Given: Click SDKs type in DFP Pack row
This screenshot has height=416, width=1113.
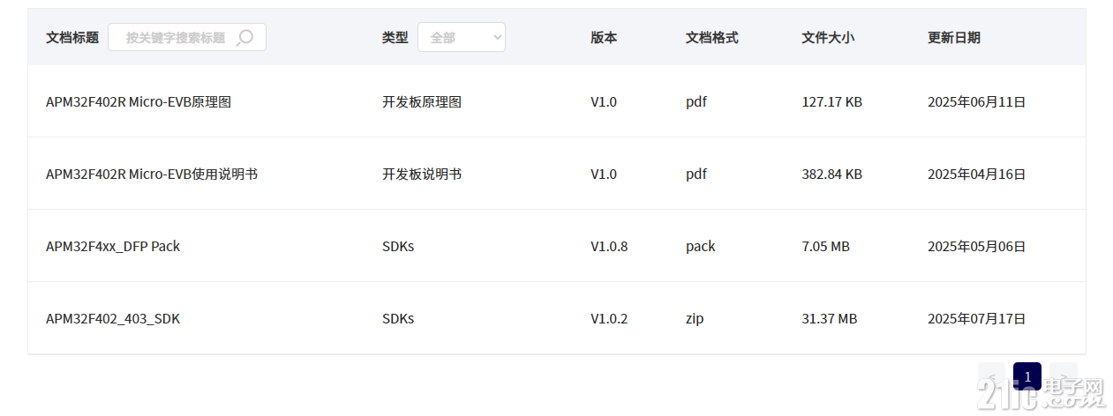Looking at the screenshot, I should click(398, 247).
